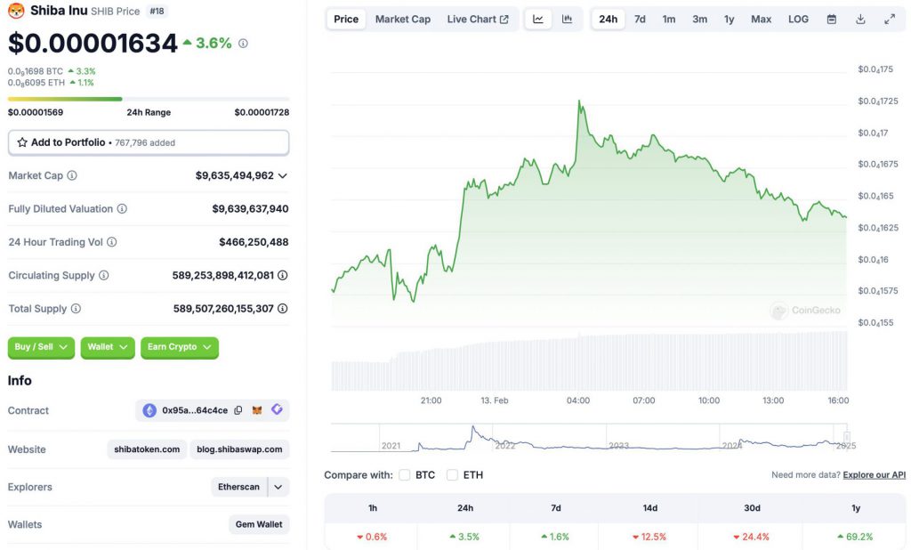Switch to line chart view icon
The width and height of the screenshot is (911, 550).
click(538, 20)
